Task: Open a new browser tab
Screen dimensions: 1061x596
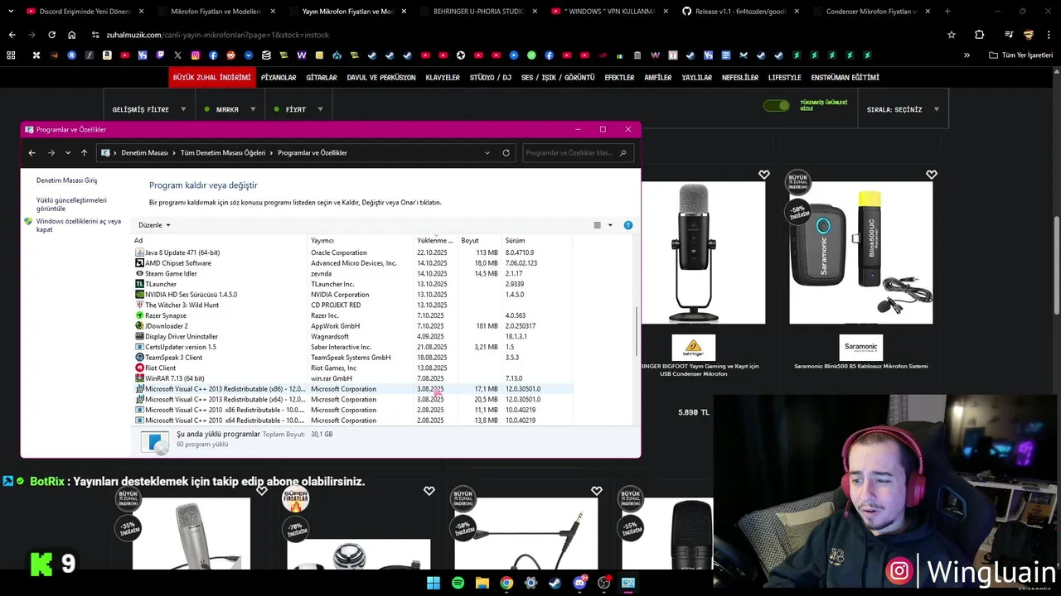Action: pyautogui.click(x=947, y=12)
